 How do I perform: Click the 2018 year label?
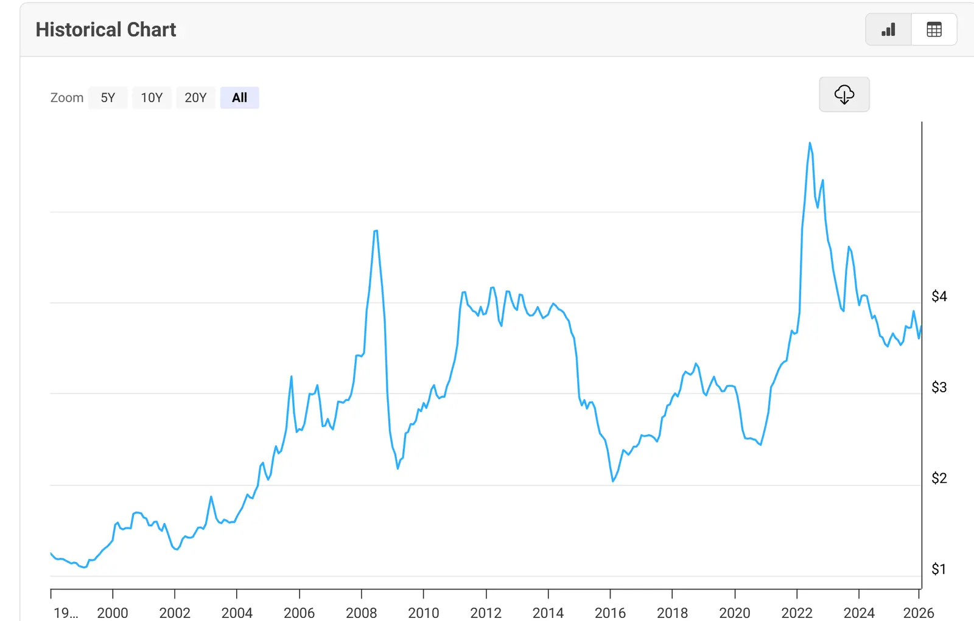pos(672,612)
